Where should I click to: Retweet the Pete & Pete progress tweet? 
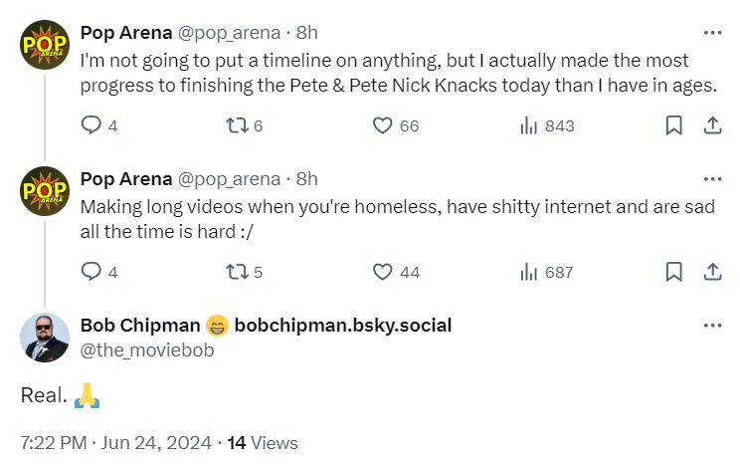(239, 126)
